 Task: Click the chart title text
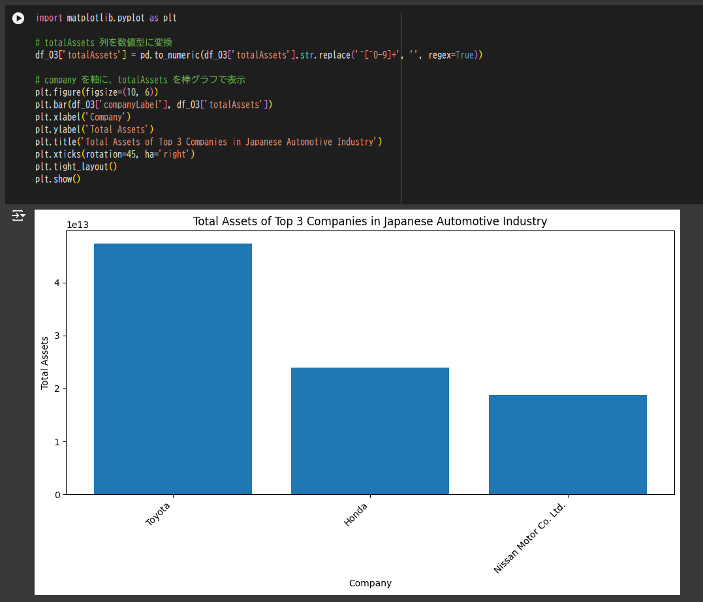370,221
